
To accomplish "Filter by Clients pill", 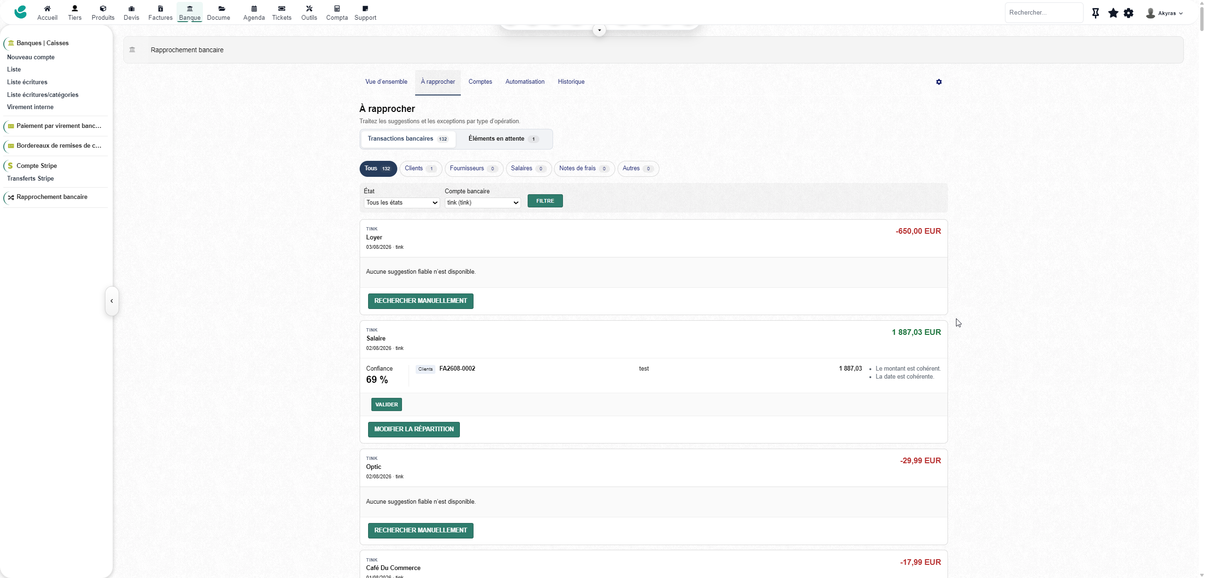I will [420, 168].
